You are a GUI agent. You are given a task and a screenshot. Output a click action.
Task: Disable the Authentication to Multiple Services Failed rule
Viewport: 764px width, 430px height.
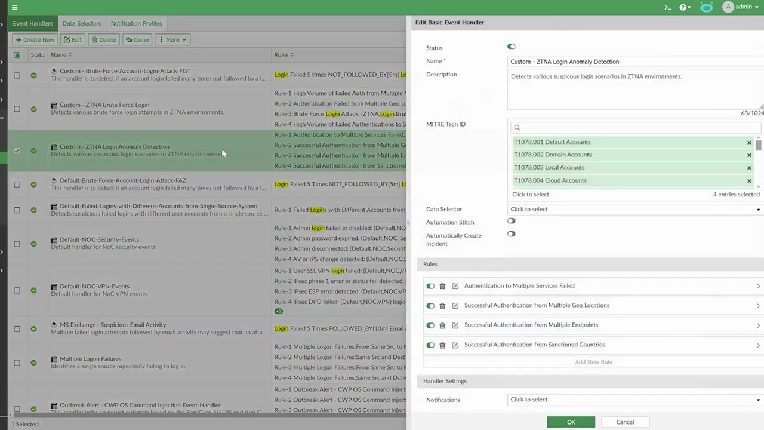tap(430, 286)
